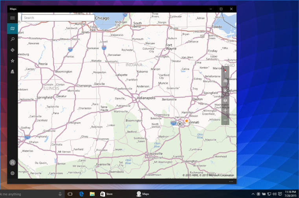Click the Terre Haute label on the map
The image size is (299, 198).
coord(104,108)
